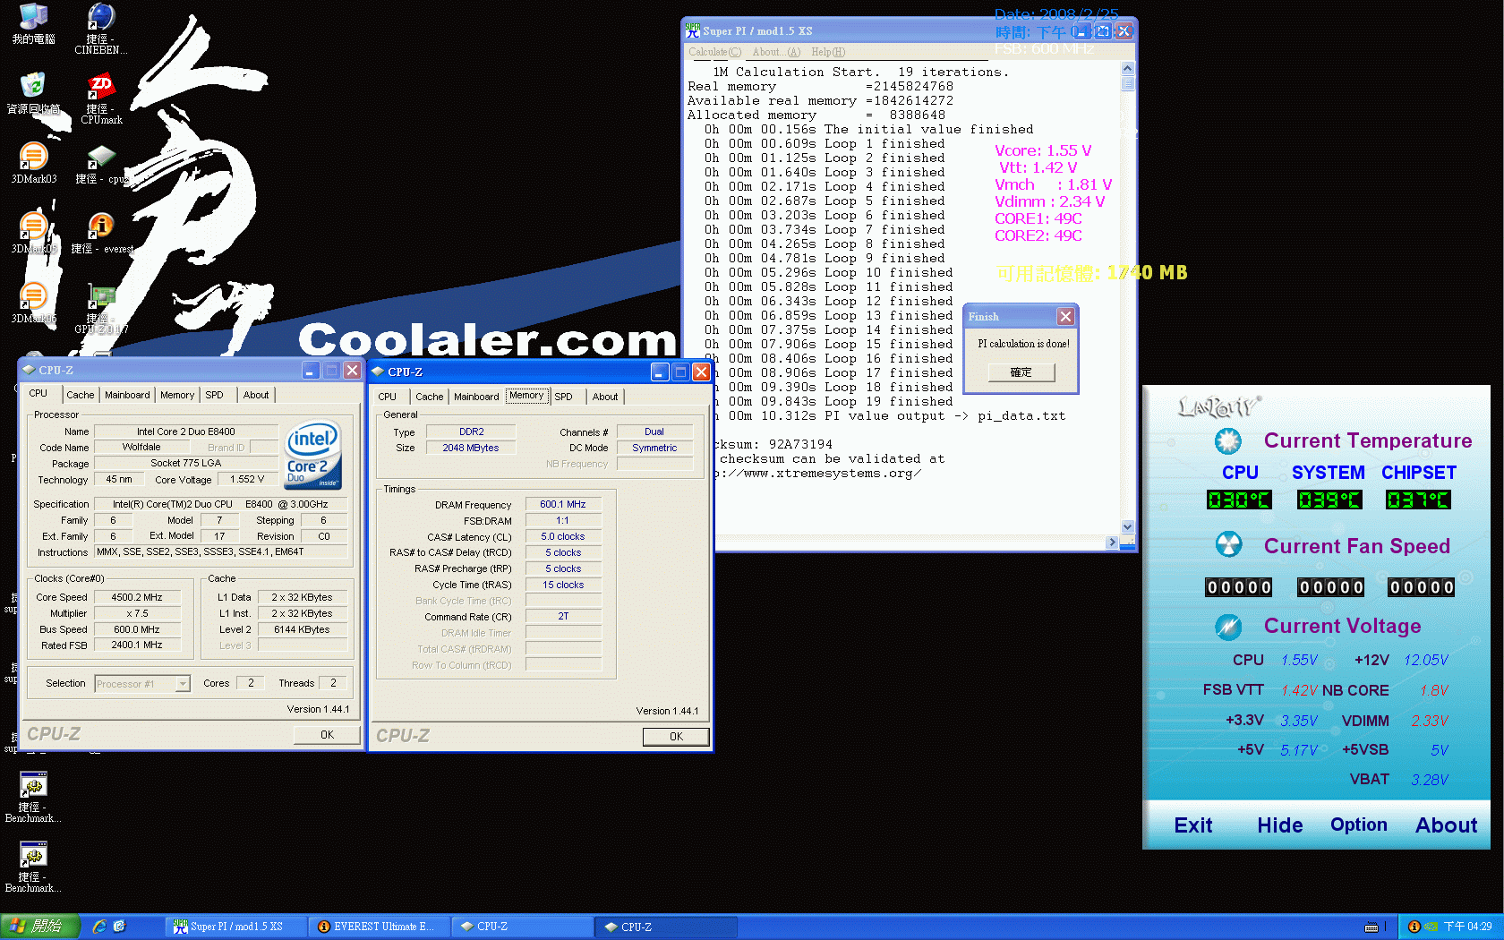The height and width of the screenshot is (940, 1504).
Task: Click Hide in the hardware monitor
Action: (1280, 825)
